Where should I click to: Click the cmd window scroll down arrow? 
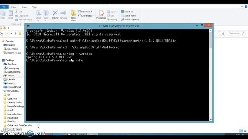click(211, 119)
